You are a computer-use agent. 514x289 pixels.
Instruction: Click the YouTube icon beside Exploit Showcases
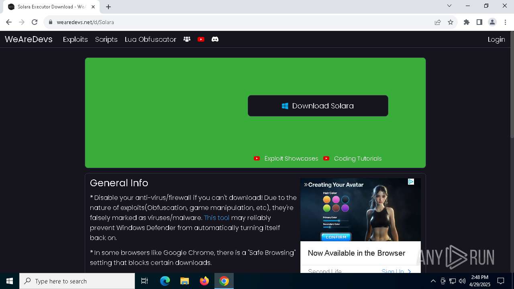(x=257, y=159)
